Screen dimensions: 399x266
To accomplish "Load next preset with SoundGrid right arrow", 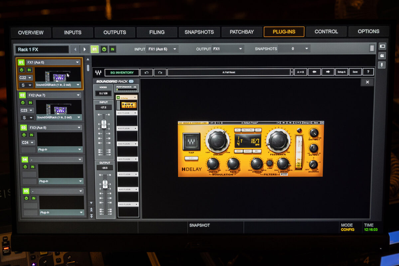I will 328,72.
